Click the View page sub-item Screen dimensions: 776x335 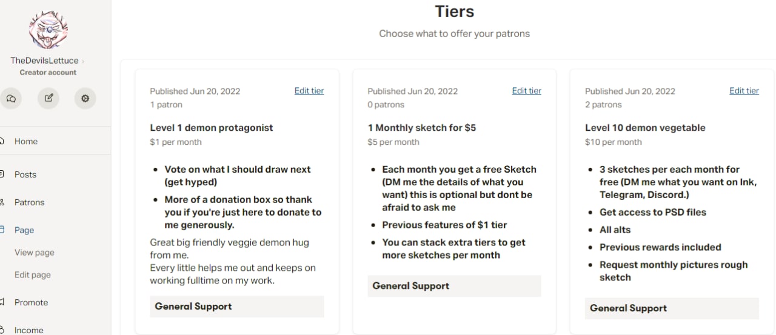pyautogui.click(x=35, y=253)
